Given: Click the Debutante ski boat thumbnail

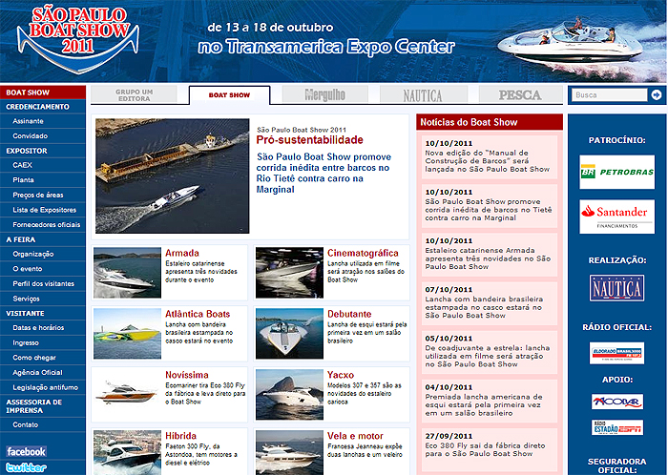Looking at the screenshot, I should (x=289, y=333).
